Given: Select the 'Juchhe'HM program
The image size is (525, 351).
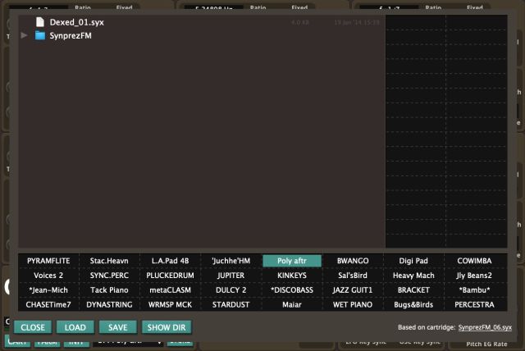Looking at the screenshot, I should tap(231, 261).
